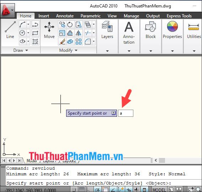Screen dimensions: 202x192
Task: Open the Output ribbon tab
Action: [x=153, y=16]
